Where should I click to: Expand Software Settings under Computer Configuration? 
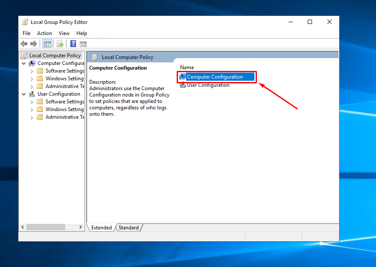coord(32,71)
